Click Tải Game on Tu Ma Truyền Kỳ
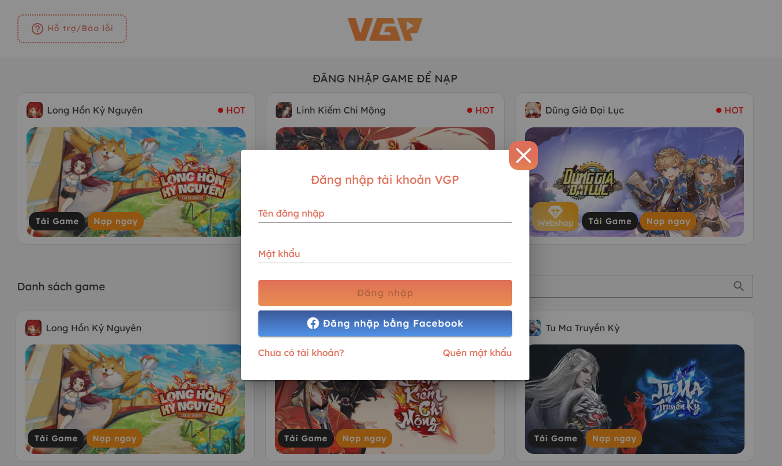 coord(555,438)
